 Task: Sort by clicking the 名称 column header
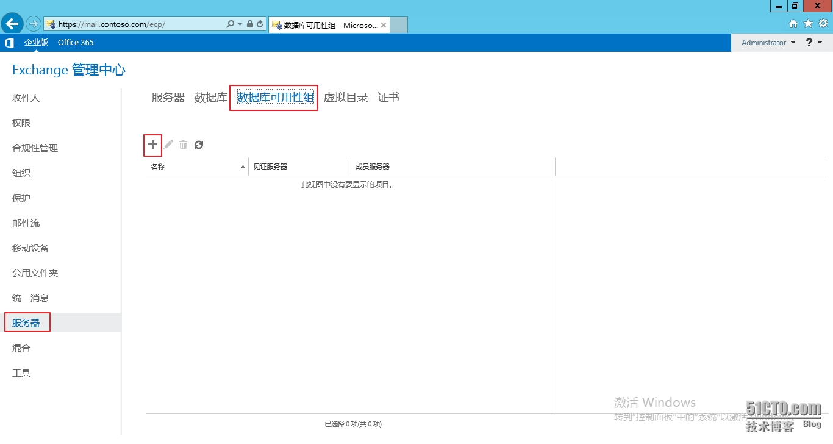159,166
